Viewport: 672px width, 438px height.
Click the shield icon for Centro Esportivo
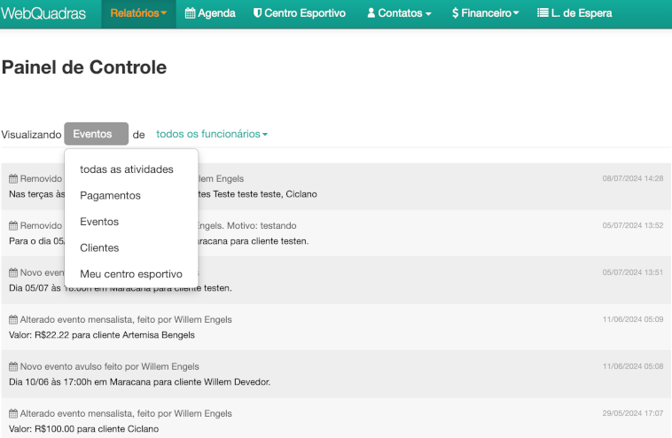tap(257, 13)
